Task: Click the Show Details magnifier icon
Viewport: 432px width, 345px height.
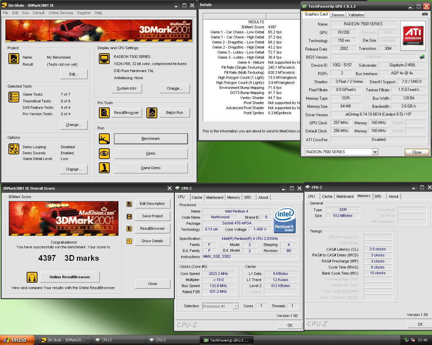Action: [x=129, y=241]
